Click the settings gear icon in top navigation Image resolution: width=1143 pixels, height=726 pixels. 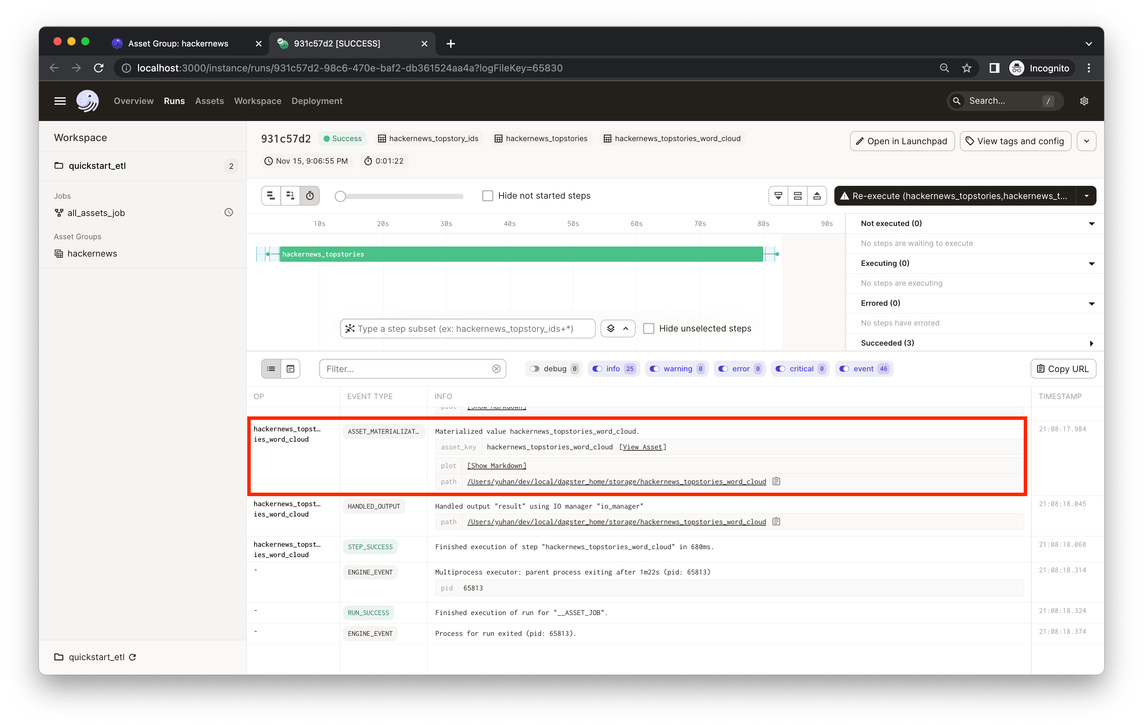pos(1084,101)
